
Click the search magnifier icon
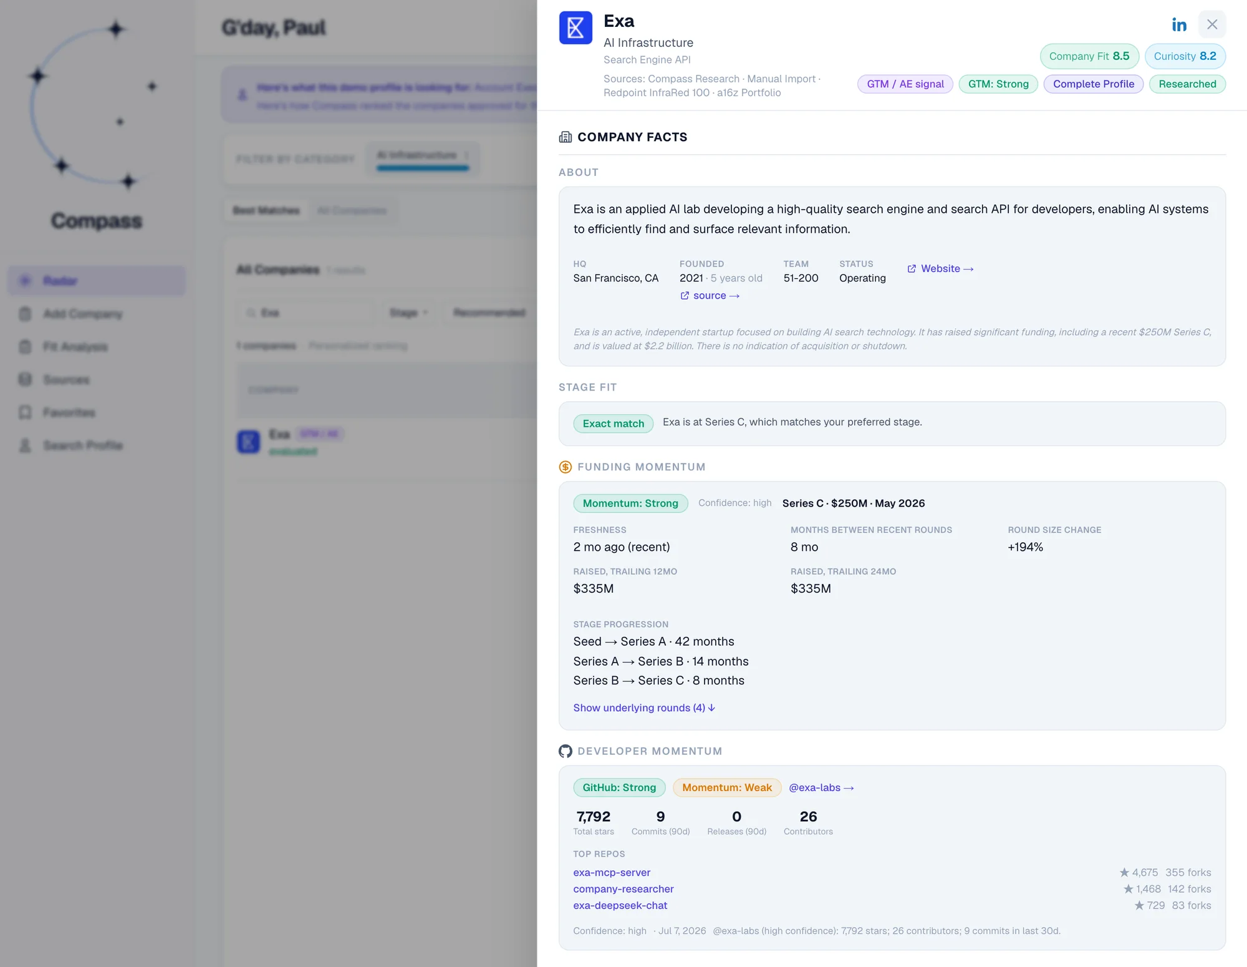tap(251, 313)
